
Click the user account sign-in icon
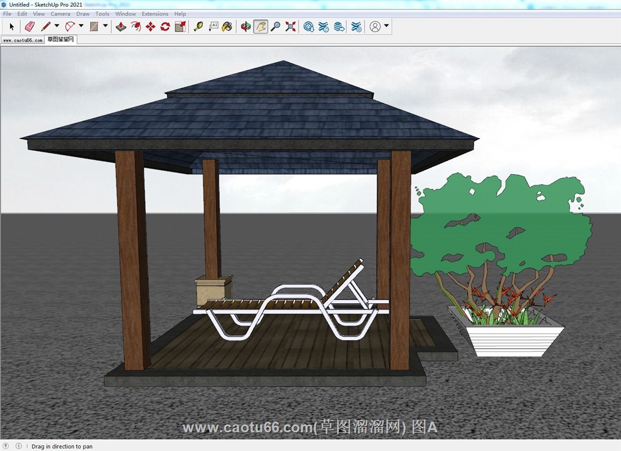(x=375, y=26)
